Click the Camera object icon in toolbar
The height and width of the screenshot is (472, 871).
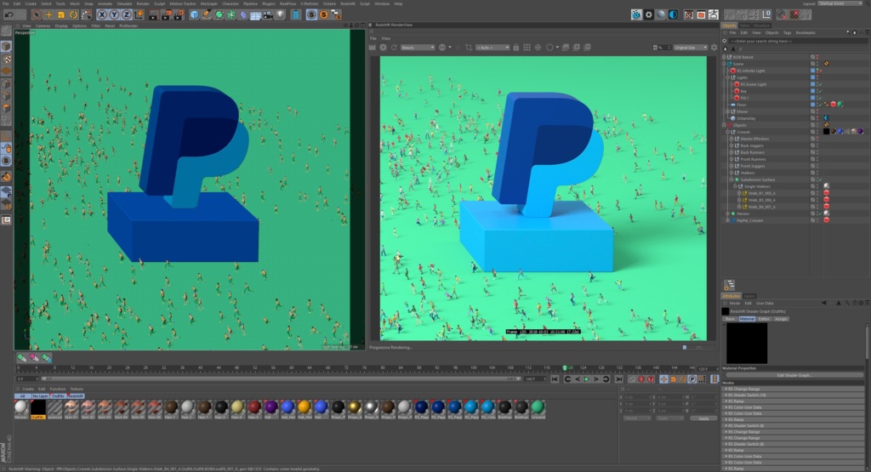(x=268, y=15)
